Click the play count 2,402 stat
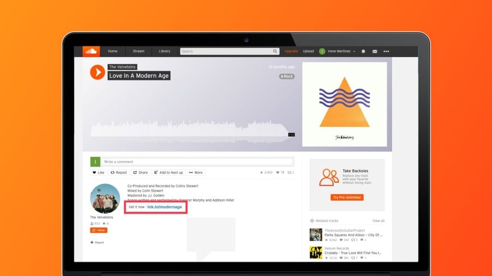The width and height of the screenshot is (492, 276). (267, 173)
